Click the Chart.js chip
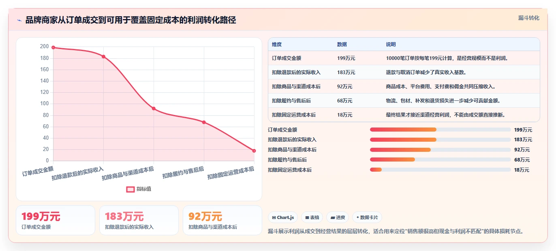The width and height of the screenshot is (556, 251). click(x=283, y=217)
